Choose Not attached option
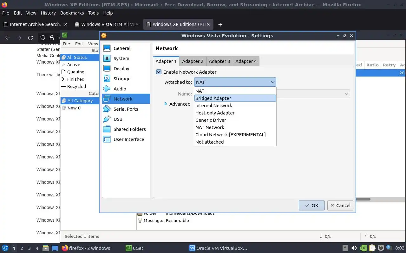Screen dimensions: 406x253 click(x=235, y=142)
